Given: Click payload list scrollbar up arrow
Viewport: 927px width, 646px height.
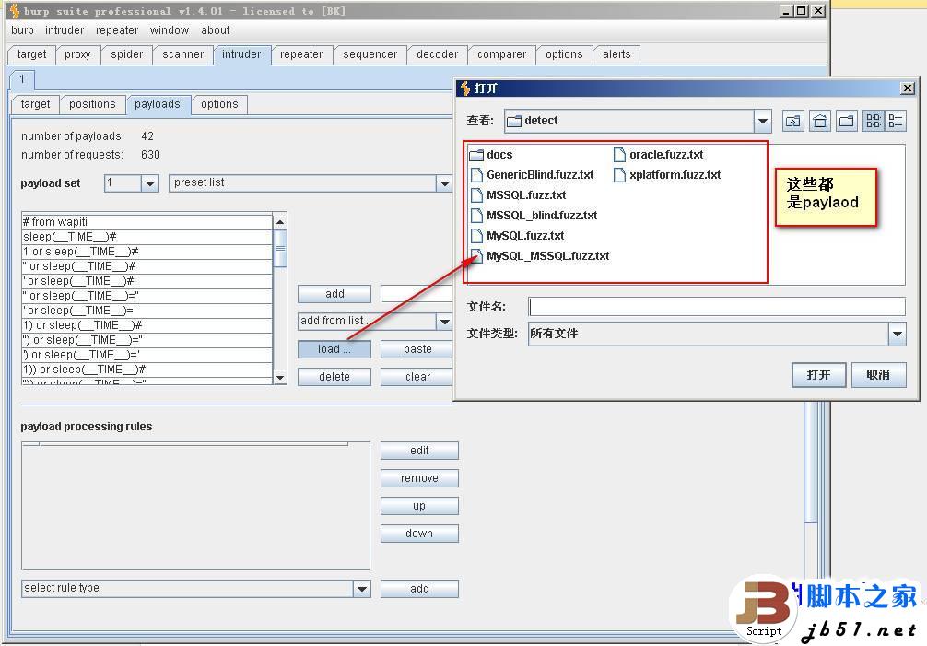Looking at the screenshot, I should tap(280, 222).
